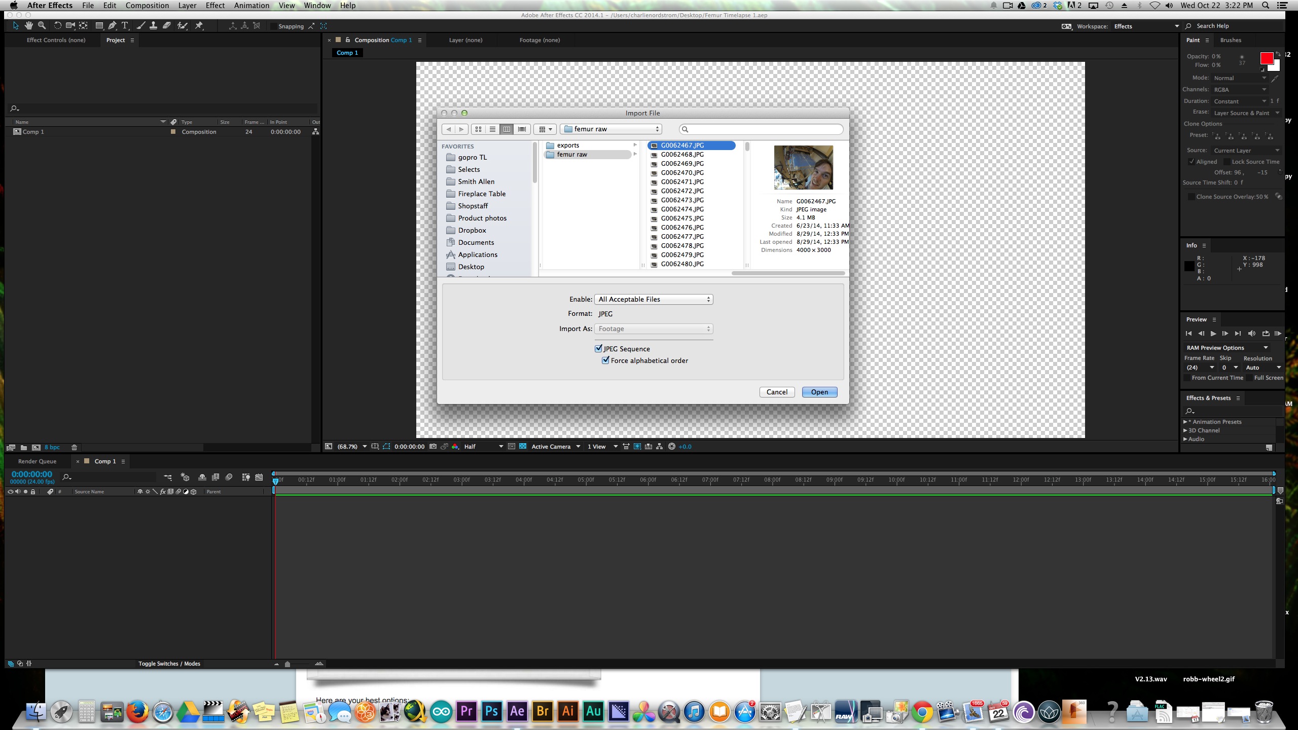This screenshot has height=730, width=1298.
Task: Switch to the Render Queue tab
Action: pyautogui.click(x=37, y=461)
